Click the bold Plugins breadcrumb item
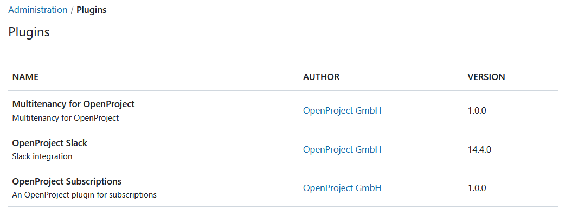Viewport: 565px width, 223px height. (x=91, y=10)
